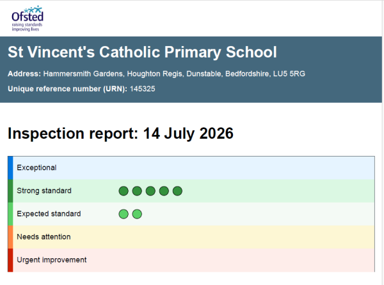Click the third Strong standard dot

pos(150,191)
